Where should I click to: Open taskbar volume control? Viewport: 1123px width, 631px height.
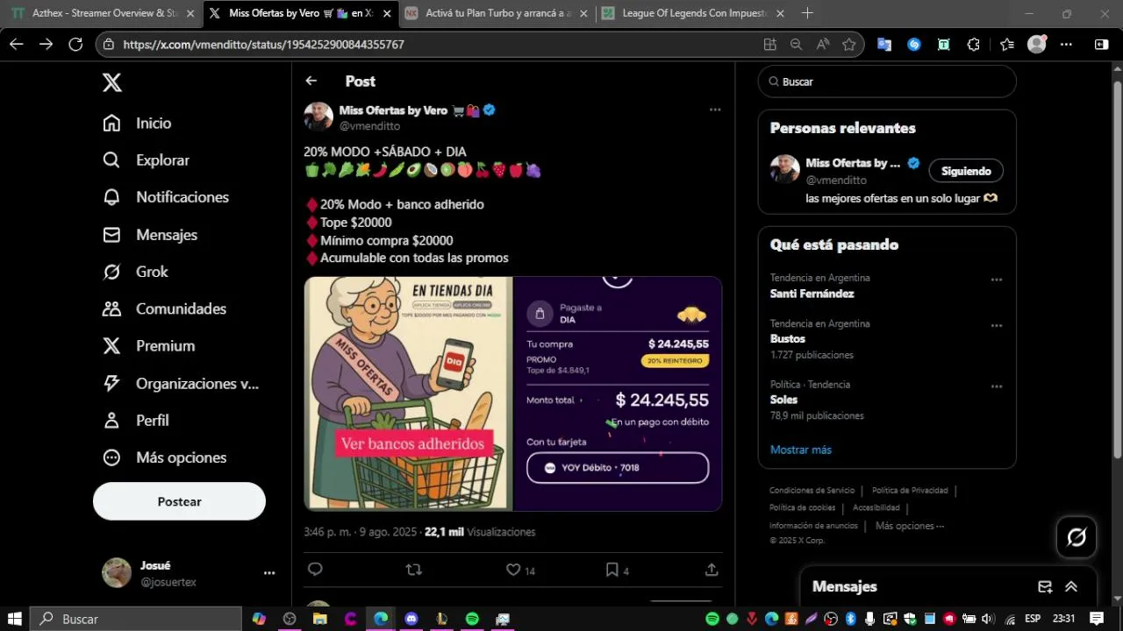(x=987, y=619)
